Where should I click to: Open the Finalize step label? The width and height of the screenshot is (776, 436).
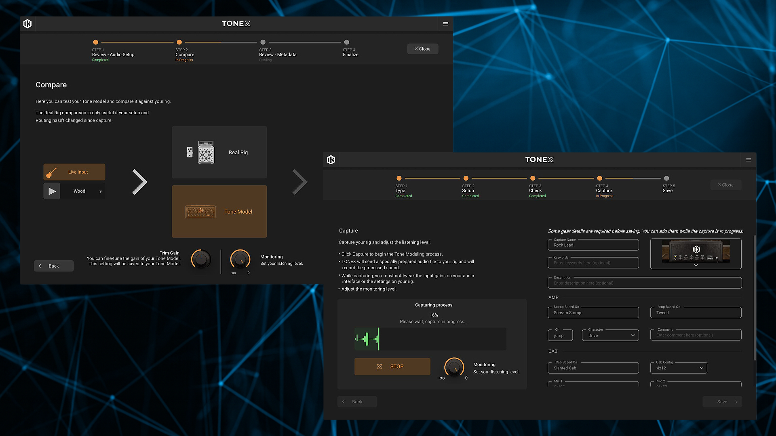350,55
